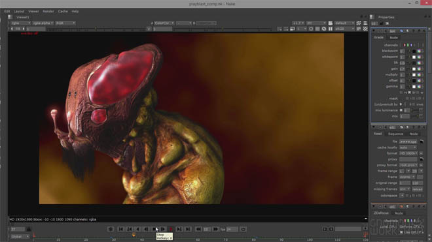Open the Help menu

pos(75,11)
